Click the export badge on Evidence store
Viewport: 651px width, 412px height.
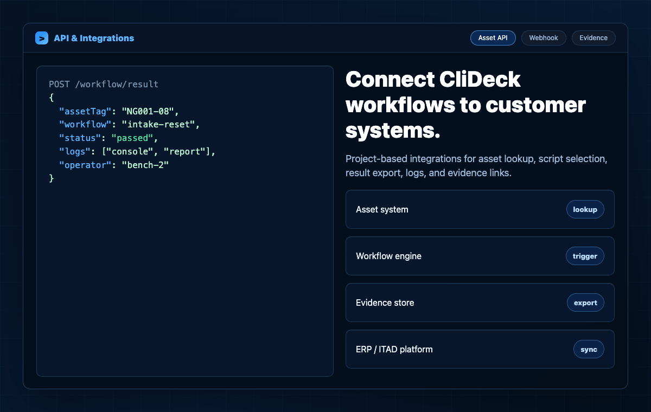(x=585, y=302)
